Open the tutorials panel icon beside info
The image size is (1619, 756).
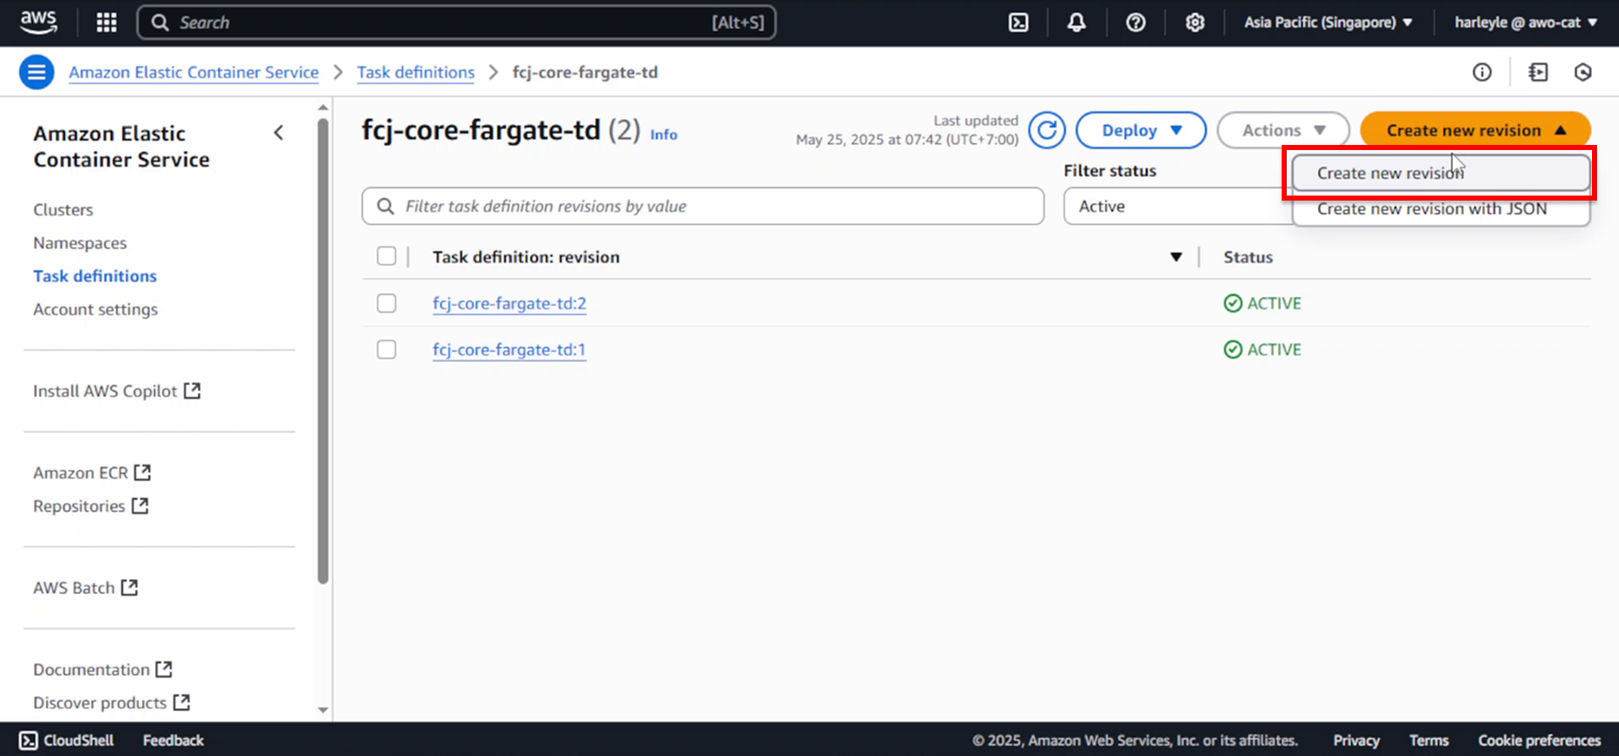[1538, 72]
